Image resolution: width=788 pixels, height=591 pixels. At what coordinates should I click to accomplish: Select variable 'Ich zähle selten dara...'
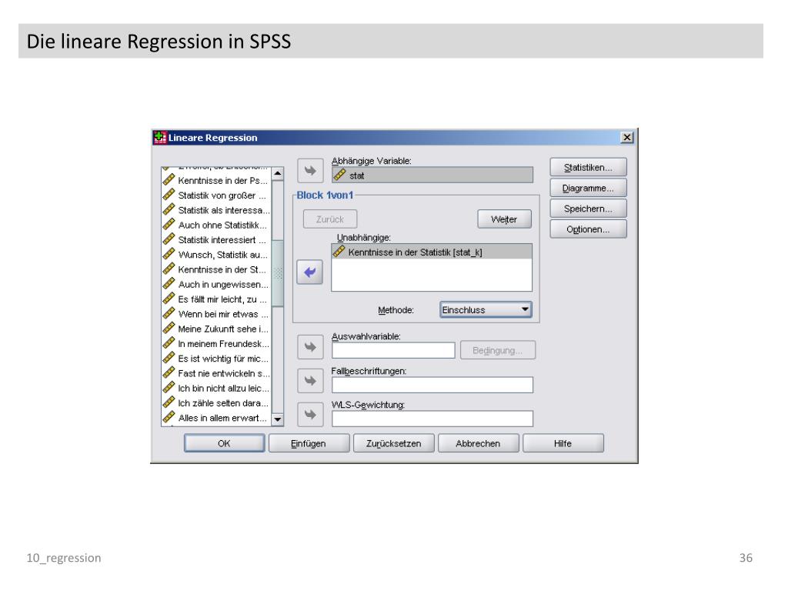point(216,402)
